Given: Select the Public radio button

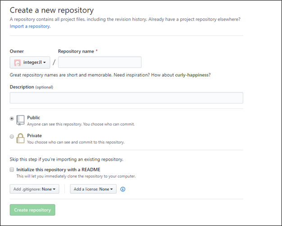Looking at the screenshot, I should pos(12,118).
